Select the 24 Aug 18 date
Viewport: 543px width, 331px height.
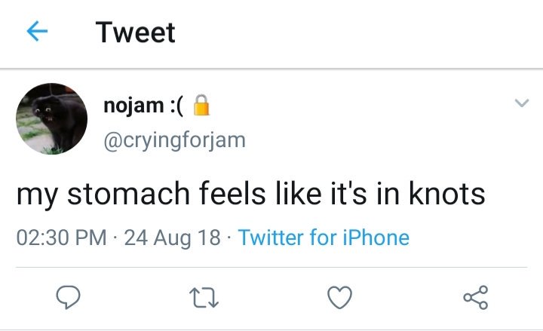pyautogui.click(x=172, y=238)
